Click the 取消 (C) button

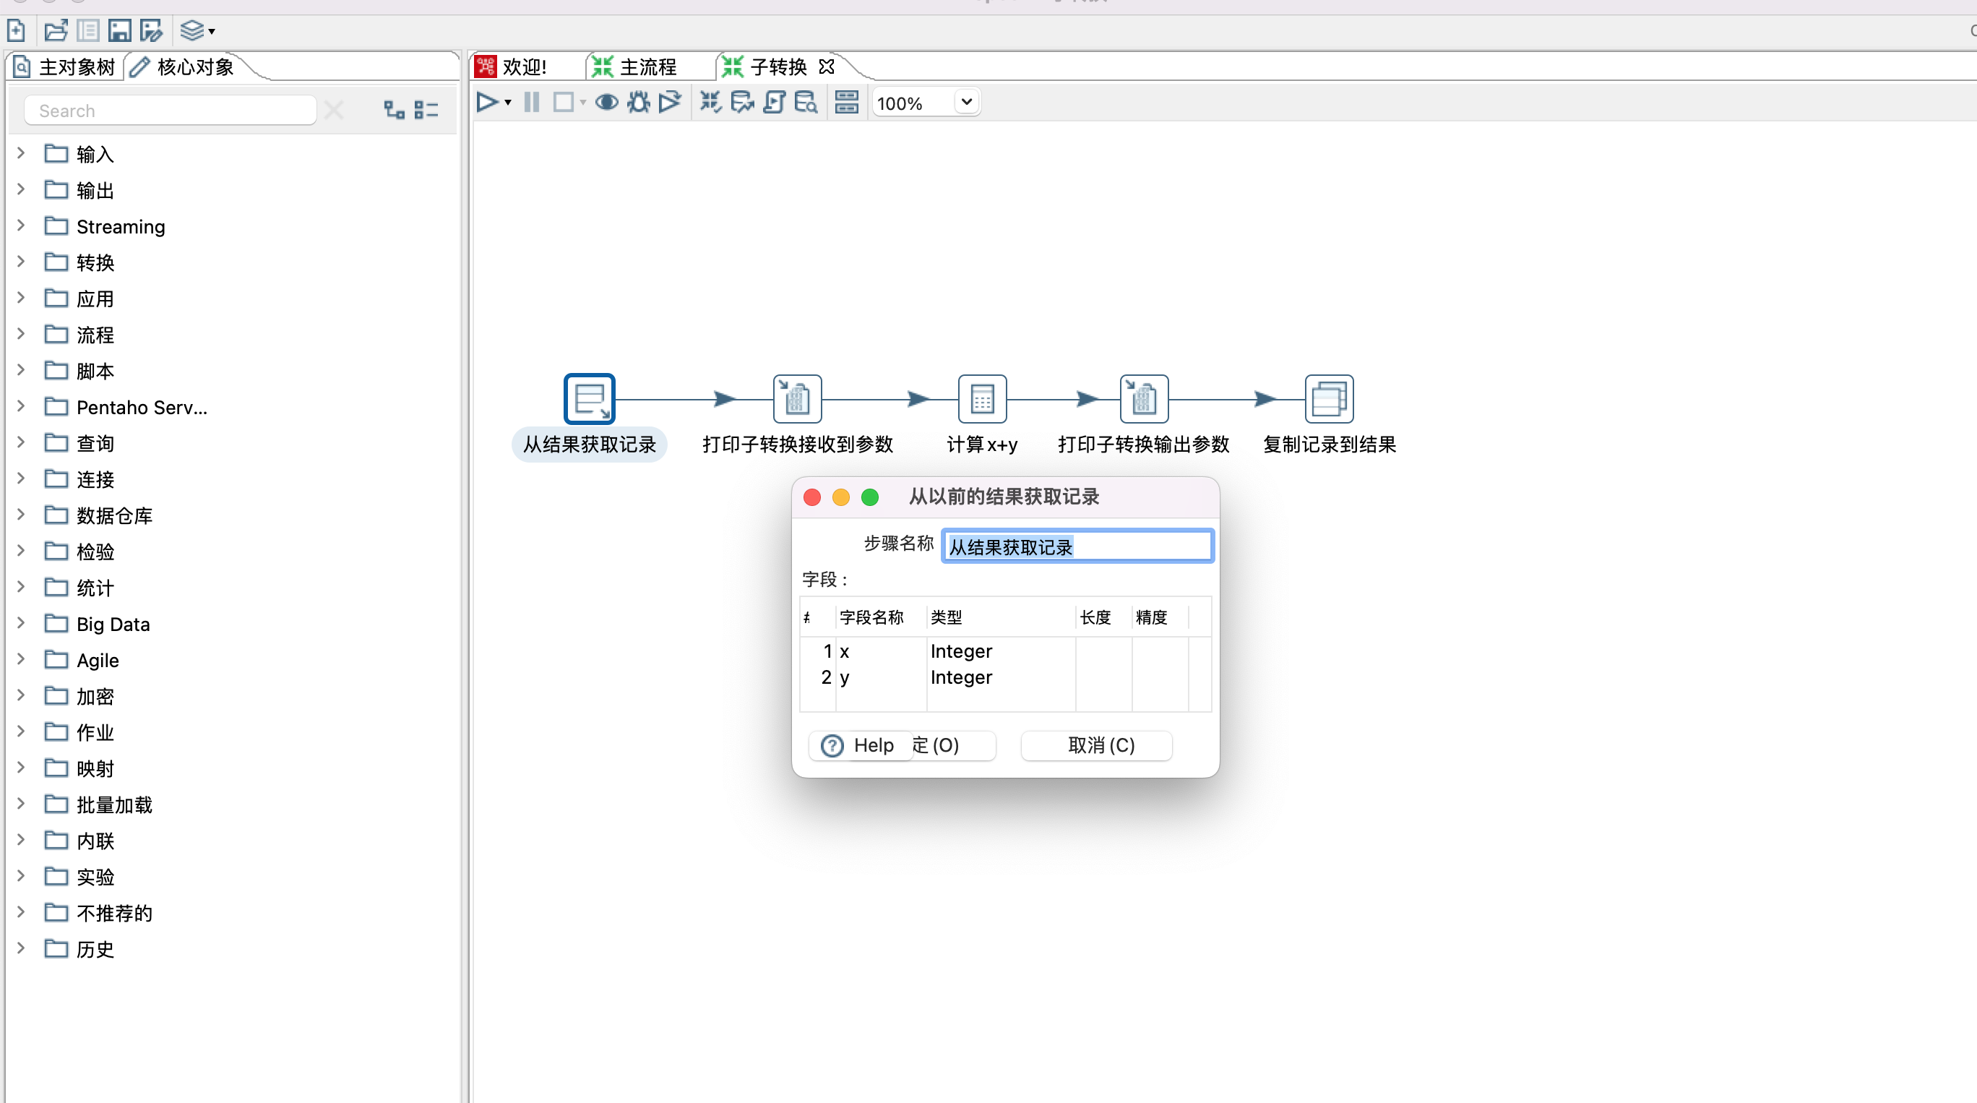[1100, 745]
